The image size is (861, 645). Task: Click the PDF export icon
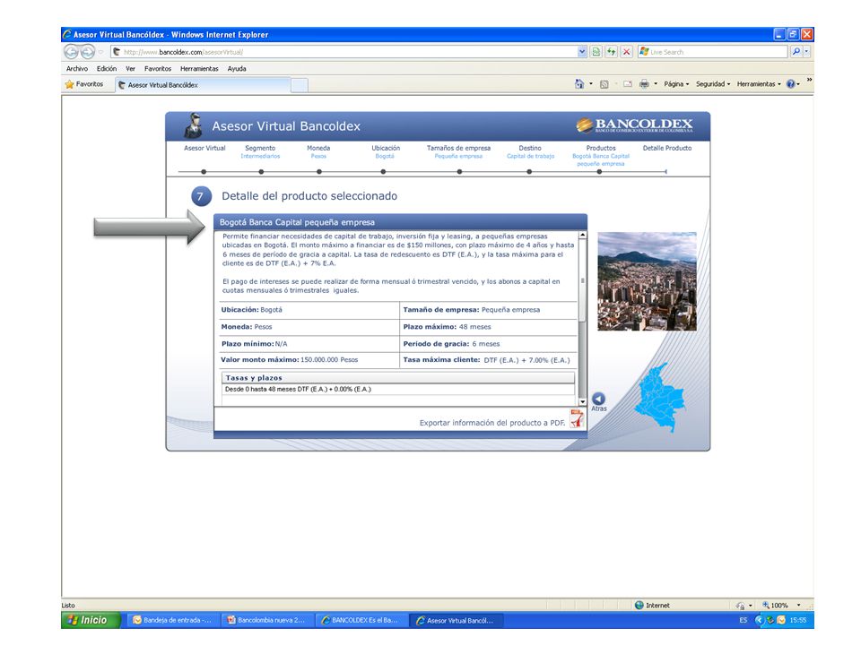577,418
